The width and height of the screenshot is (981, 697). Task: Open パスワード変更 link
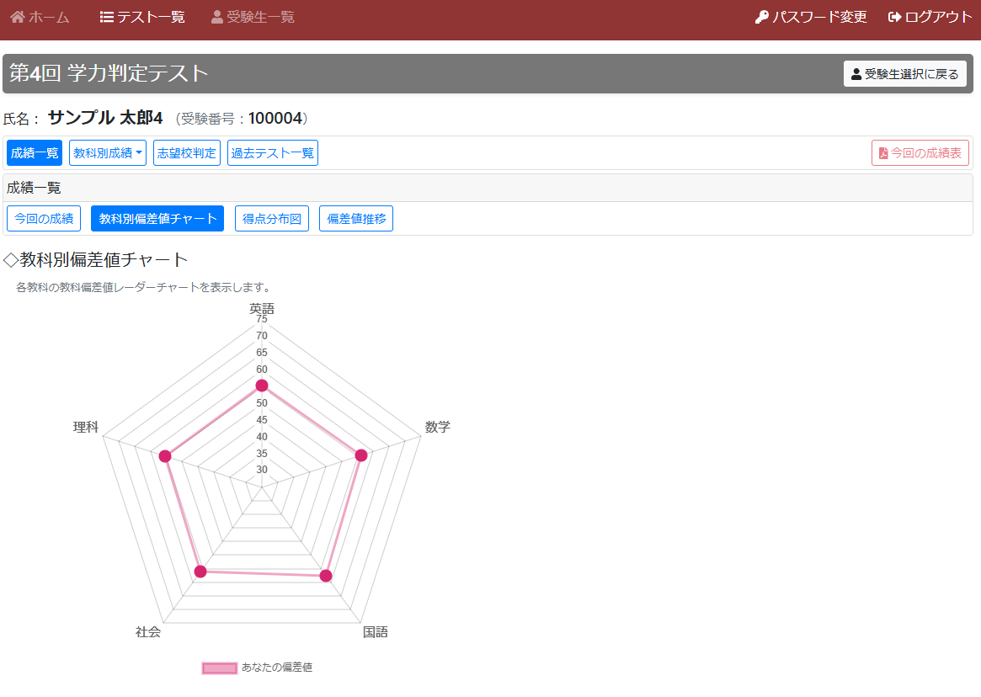tap(811, 17)
